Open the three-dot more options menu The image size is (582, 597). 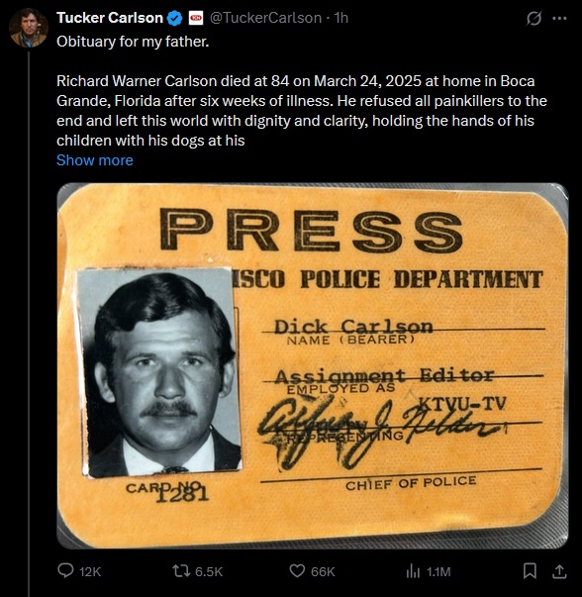click(559, 18)
